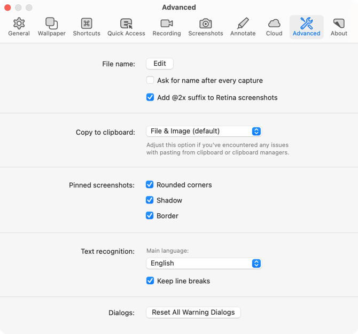
Task: Turn off Shadow for pinned screenshots
Action: [x=150, y=200]
